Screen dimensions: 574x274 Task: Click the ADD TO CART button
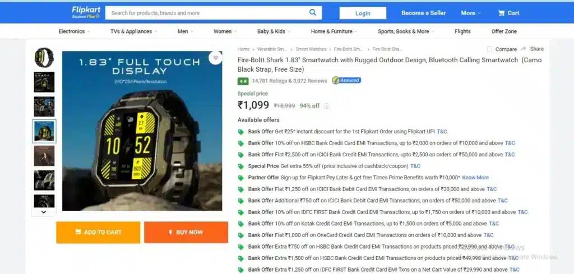pos(98,233)
